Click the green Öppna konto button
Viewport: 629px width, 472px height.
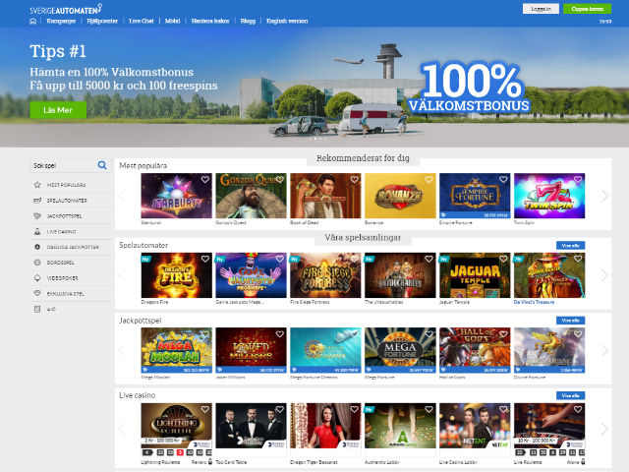pyautogui.click(x=588, y=9)
